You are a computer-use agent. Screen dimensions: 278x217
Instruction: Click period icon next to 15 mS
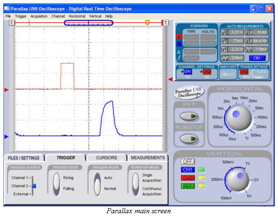(x=249, y=32)
